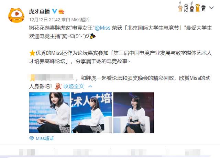The height and width of the screenshot is (158, 220).
Task: Open the first photo thumbnail
Action: click(49, 113)
